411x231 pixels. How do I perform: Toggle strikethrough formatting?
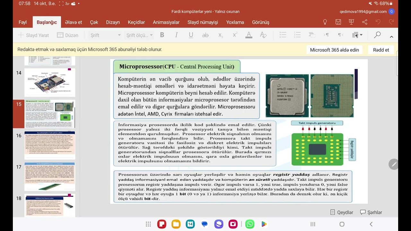pyautogui.click(x=205, y=35)
